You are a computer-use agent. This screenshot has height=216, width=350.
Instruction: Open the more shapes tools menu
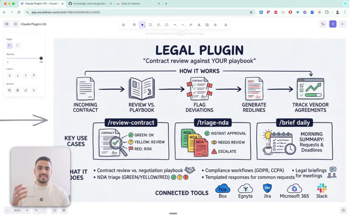pyautogui.click(x=226, y=25)
